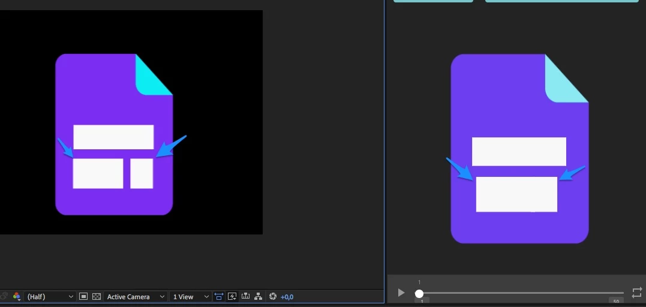Image resolution: width=646 pixels, height=307 pixels.
Task: Click the Reset Exposure aperture icon
Action: tap(272, 296)
